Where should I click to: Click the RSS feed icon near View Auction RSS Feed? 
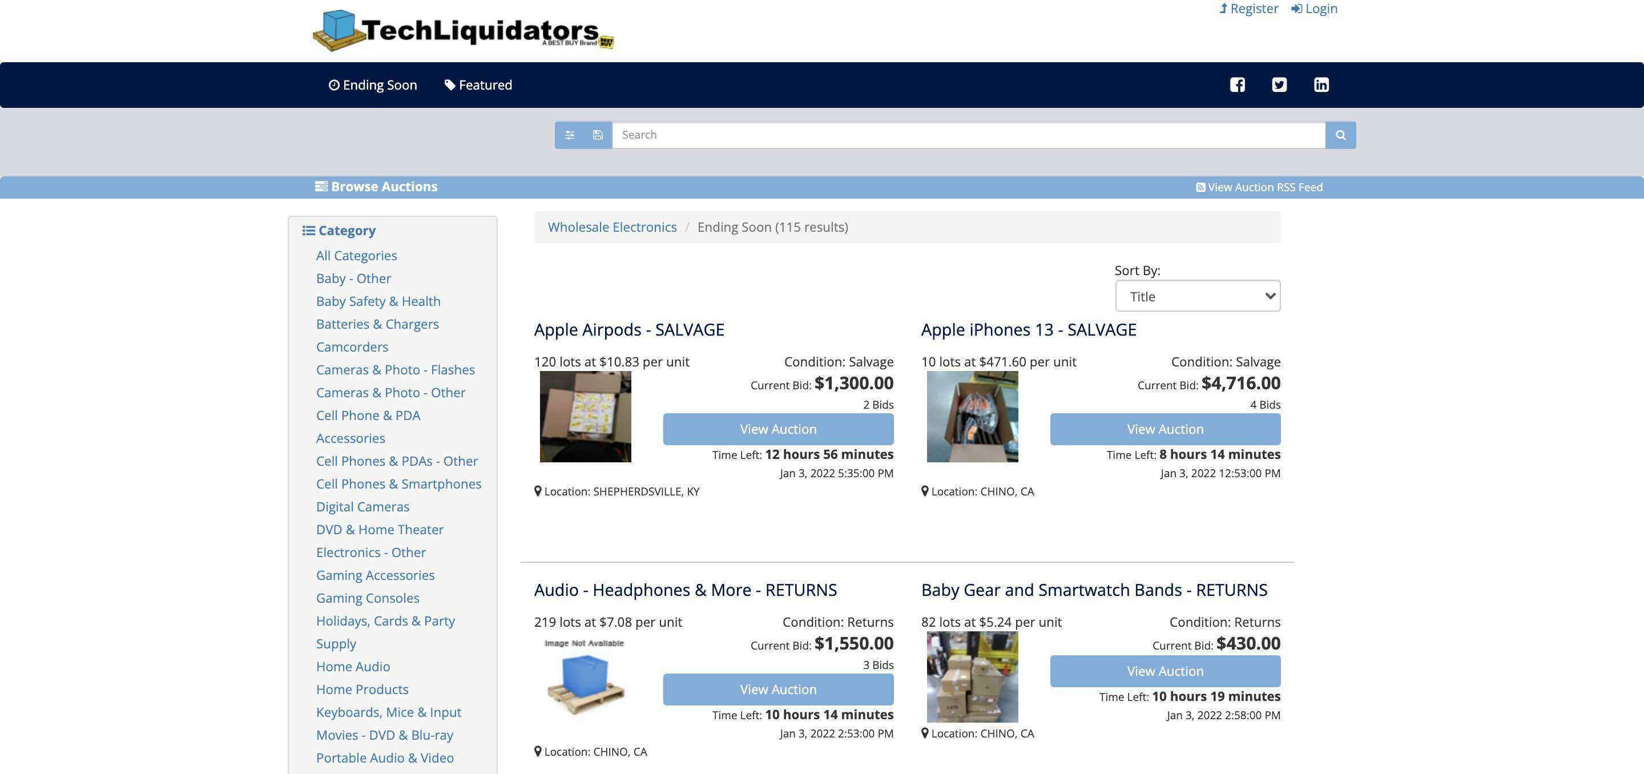1199,187
